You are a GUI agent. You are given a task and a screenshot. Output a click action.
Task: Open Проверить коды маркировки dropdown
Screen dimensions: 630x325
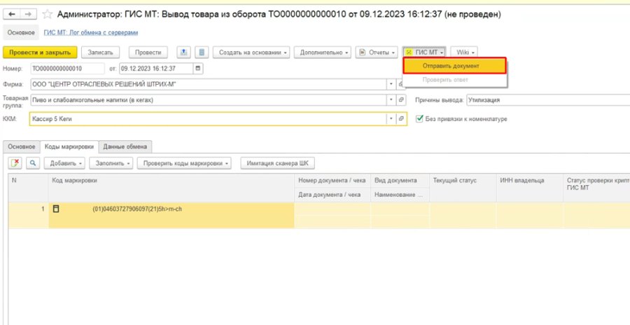click(x=184, y=163)
